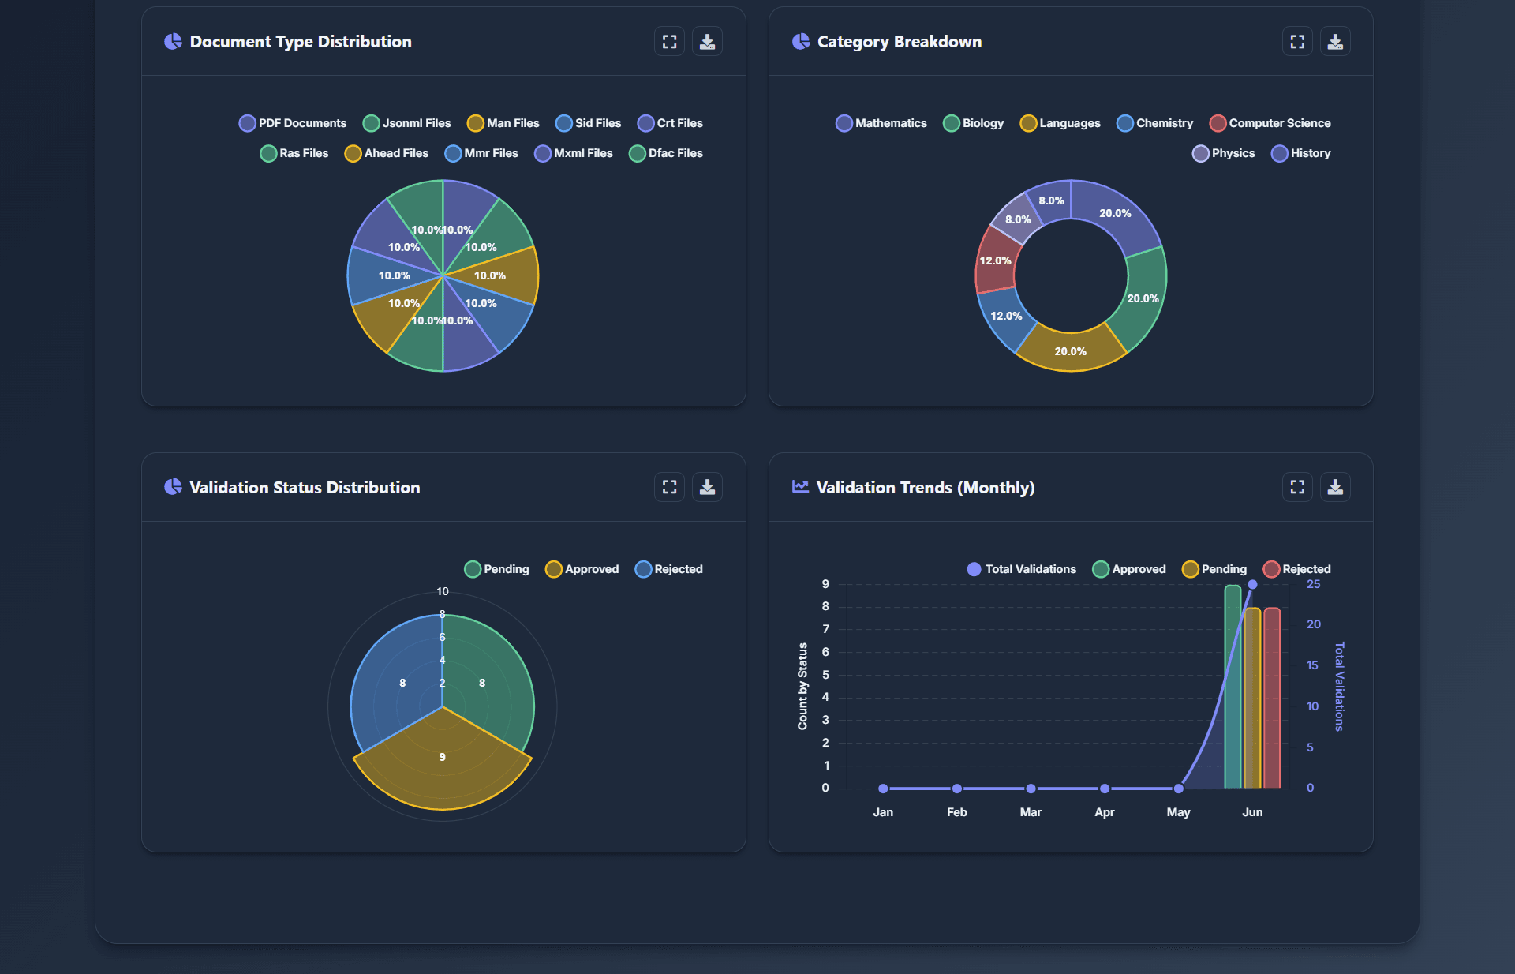Image resolution: width=1515 pixels, height=974 pixels.
Task: Click the Validation Trends (Monthly) title
Action: (x=926, y=488)
